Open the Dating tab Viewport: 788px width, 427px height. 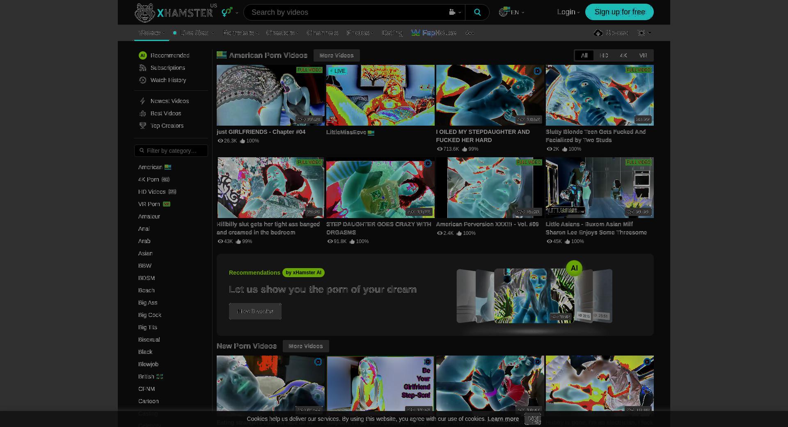click(392, 33)
